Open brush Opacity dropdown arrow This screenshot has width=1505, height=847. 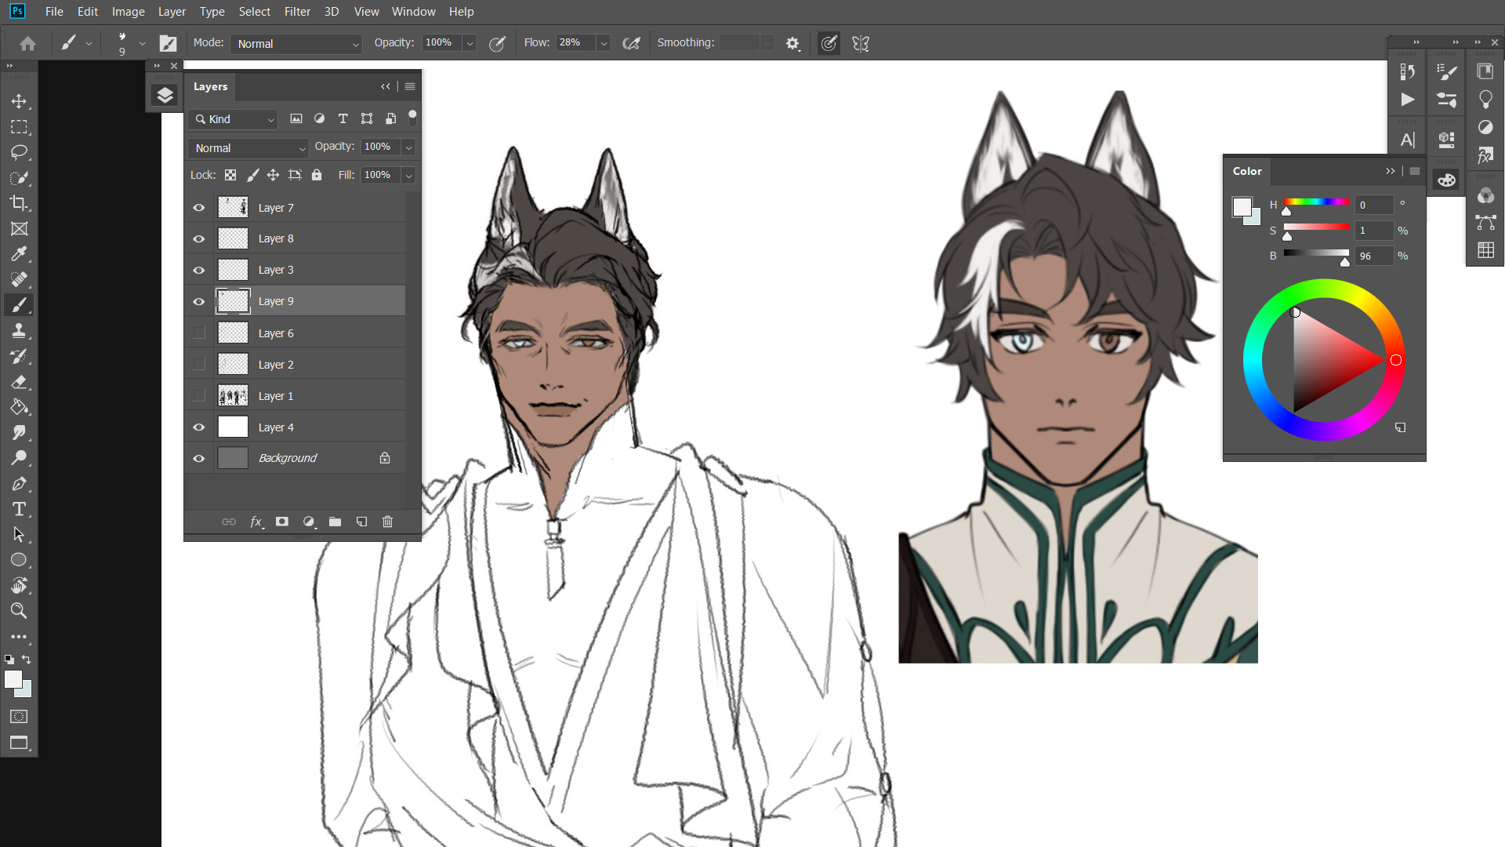[470, 44]
